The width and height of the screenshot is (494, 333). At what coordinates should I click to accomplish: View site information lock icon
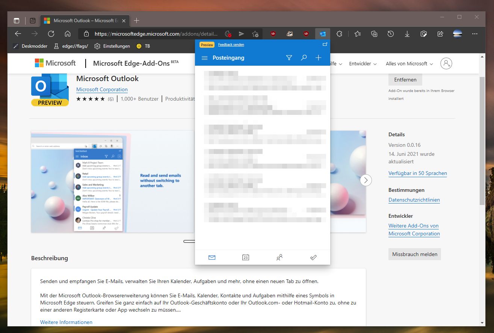click(86, 34)
